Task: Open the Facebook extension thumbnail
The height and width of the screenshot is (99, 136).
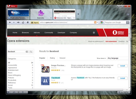Action: tap(45, 81)
